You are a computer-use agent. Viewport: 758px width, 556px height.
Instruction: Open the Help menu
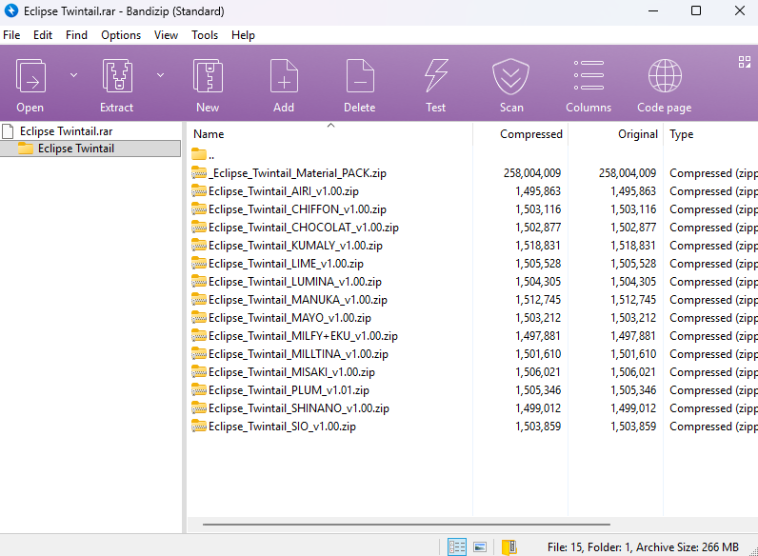(243, 35)
